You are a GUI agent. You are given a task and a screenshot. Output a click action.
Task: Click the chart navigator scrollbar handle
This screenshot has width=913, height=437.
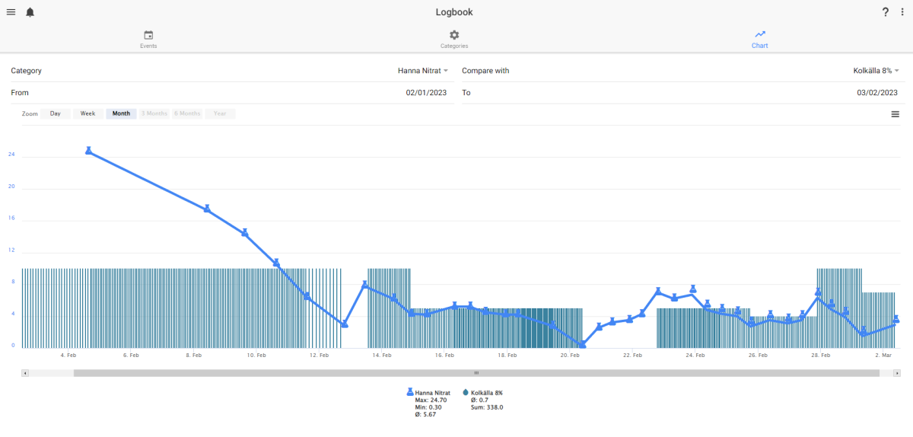click(x=476, y=373)
